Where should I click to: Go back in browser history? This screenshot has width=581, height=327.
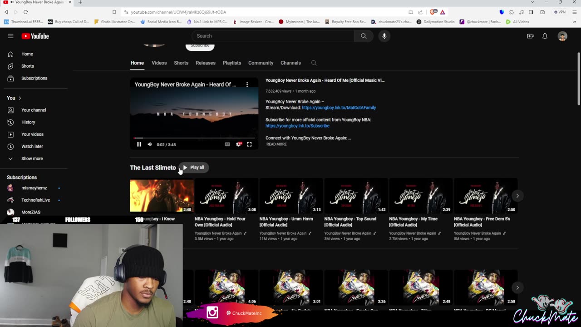tap(6, 12)
